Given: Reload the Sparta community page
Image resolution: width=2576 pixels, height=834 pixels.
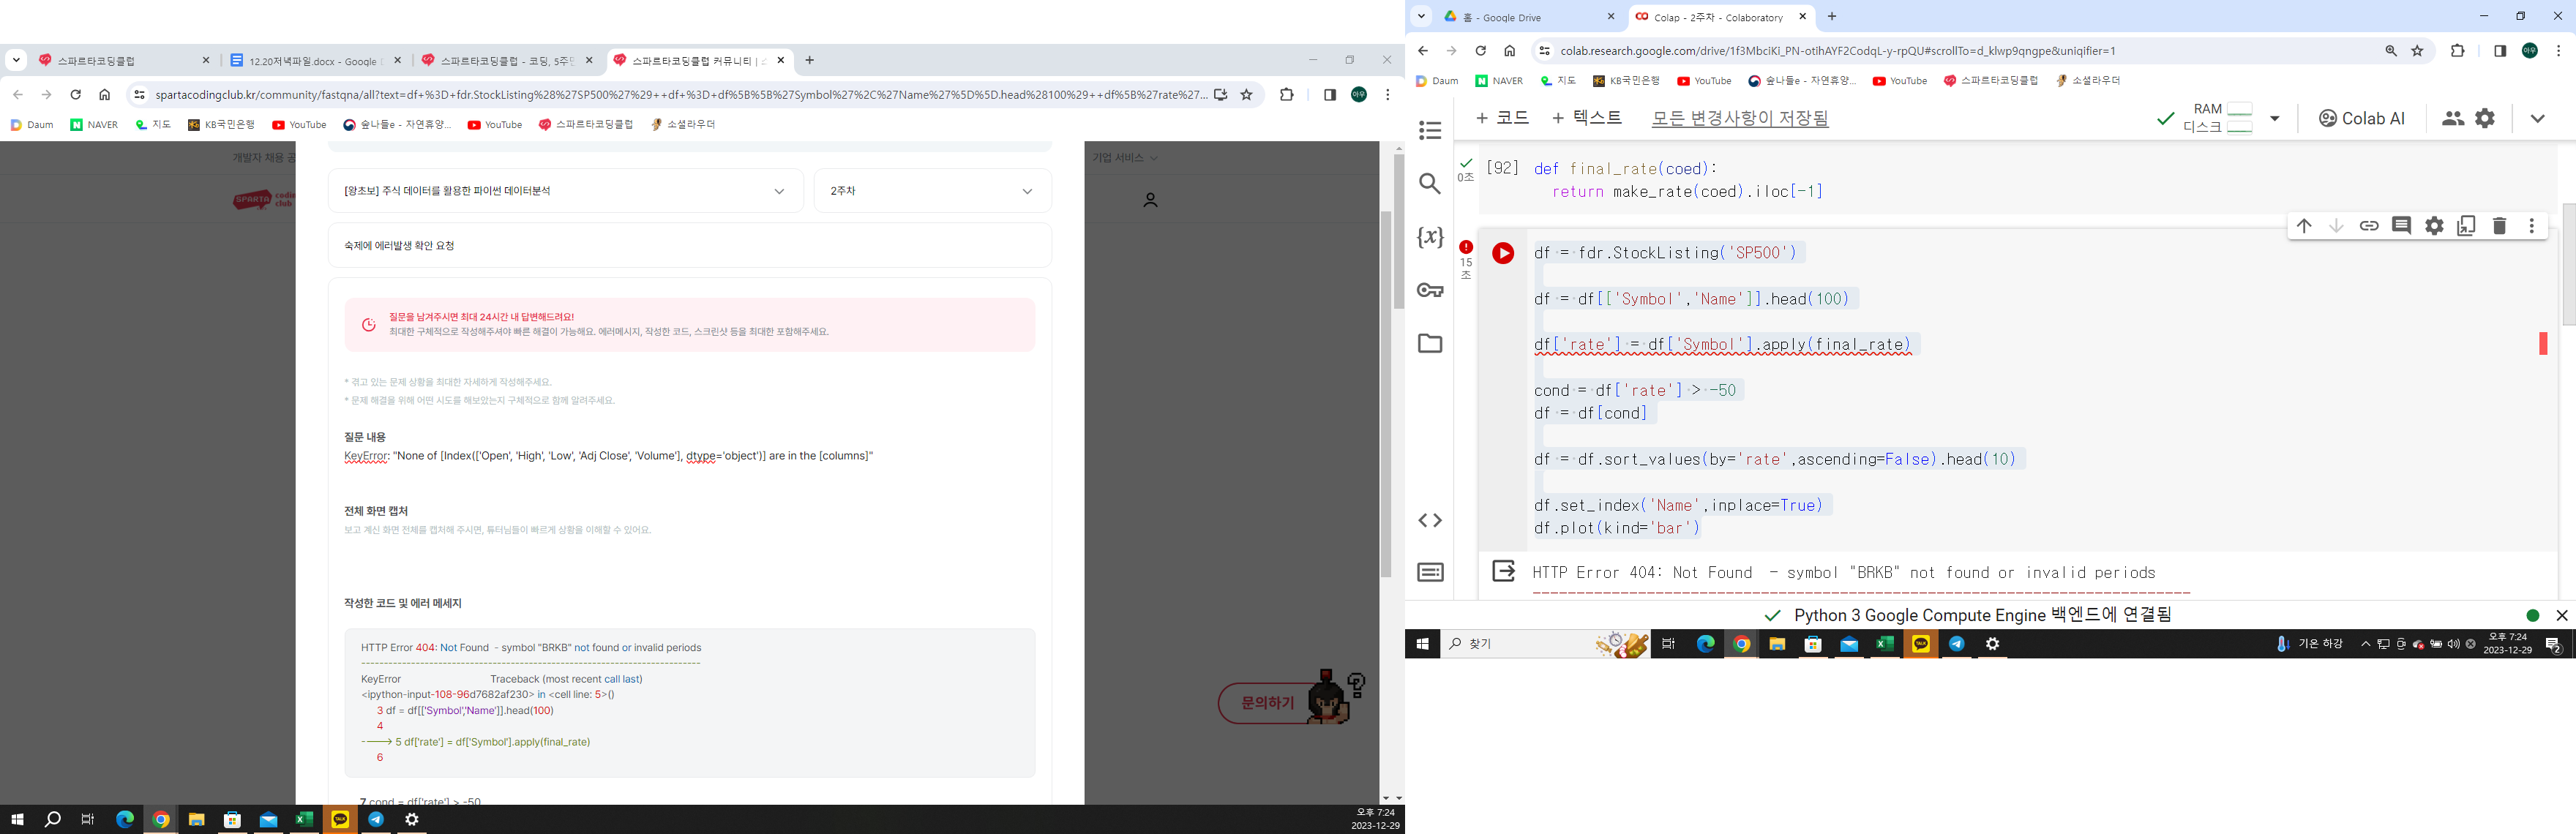Looking at the screenshot, I should pos(75,94).
